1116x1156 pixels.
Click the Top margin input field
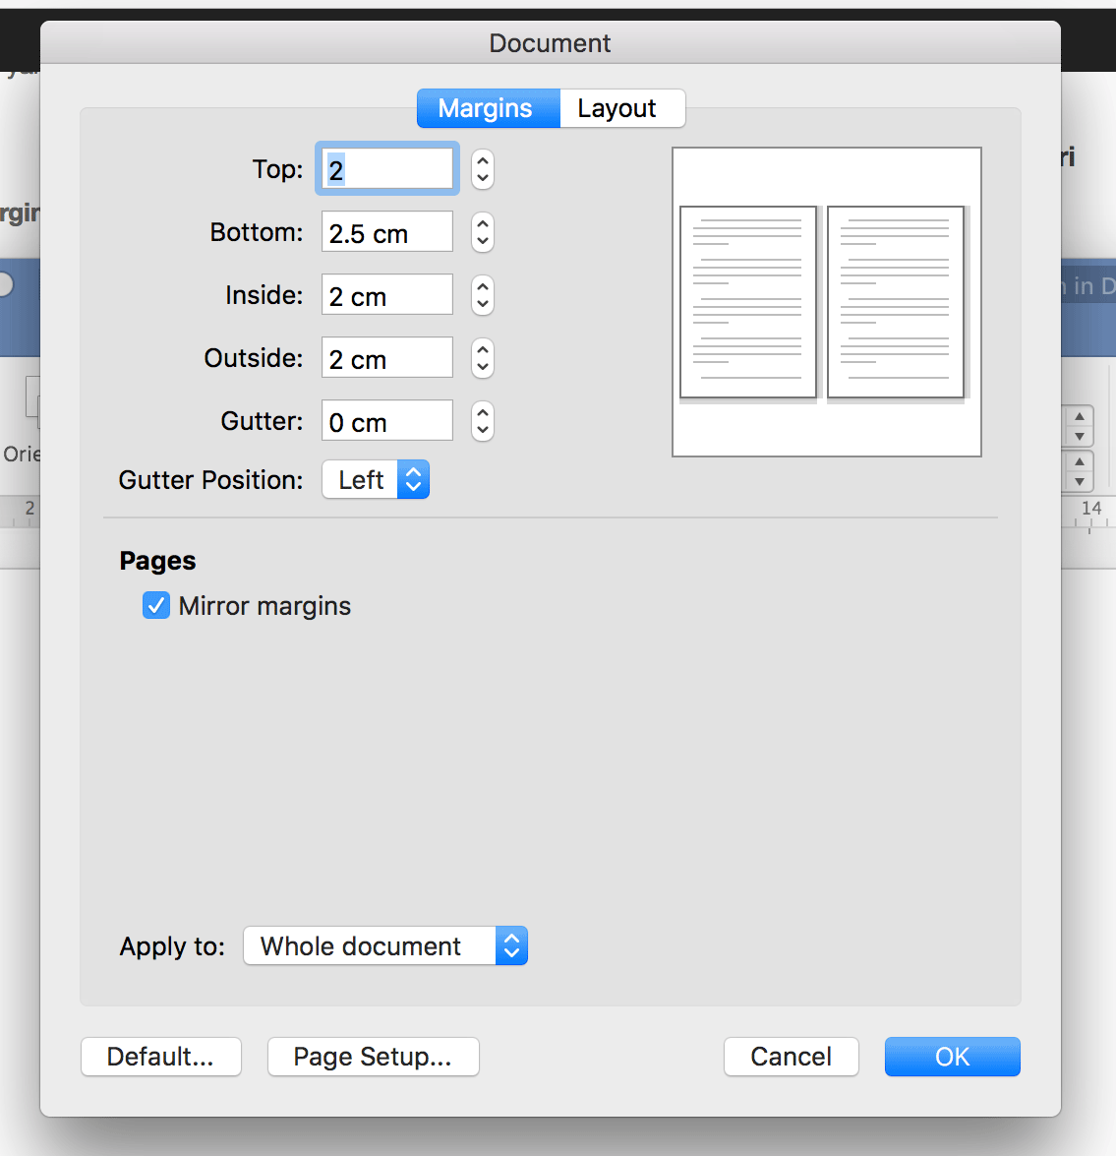coord(386,169)
